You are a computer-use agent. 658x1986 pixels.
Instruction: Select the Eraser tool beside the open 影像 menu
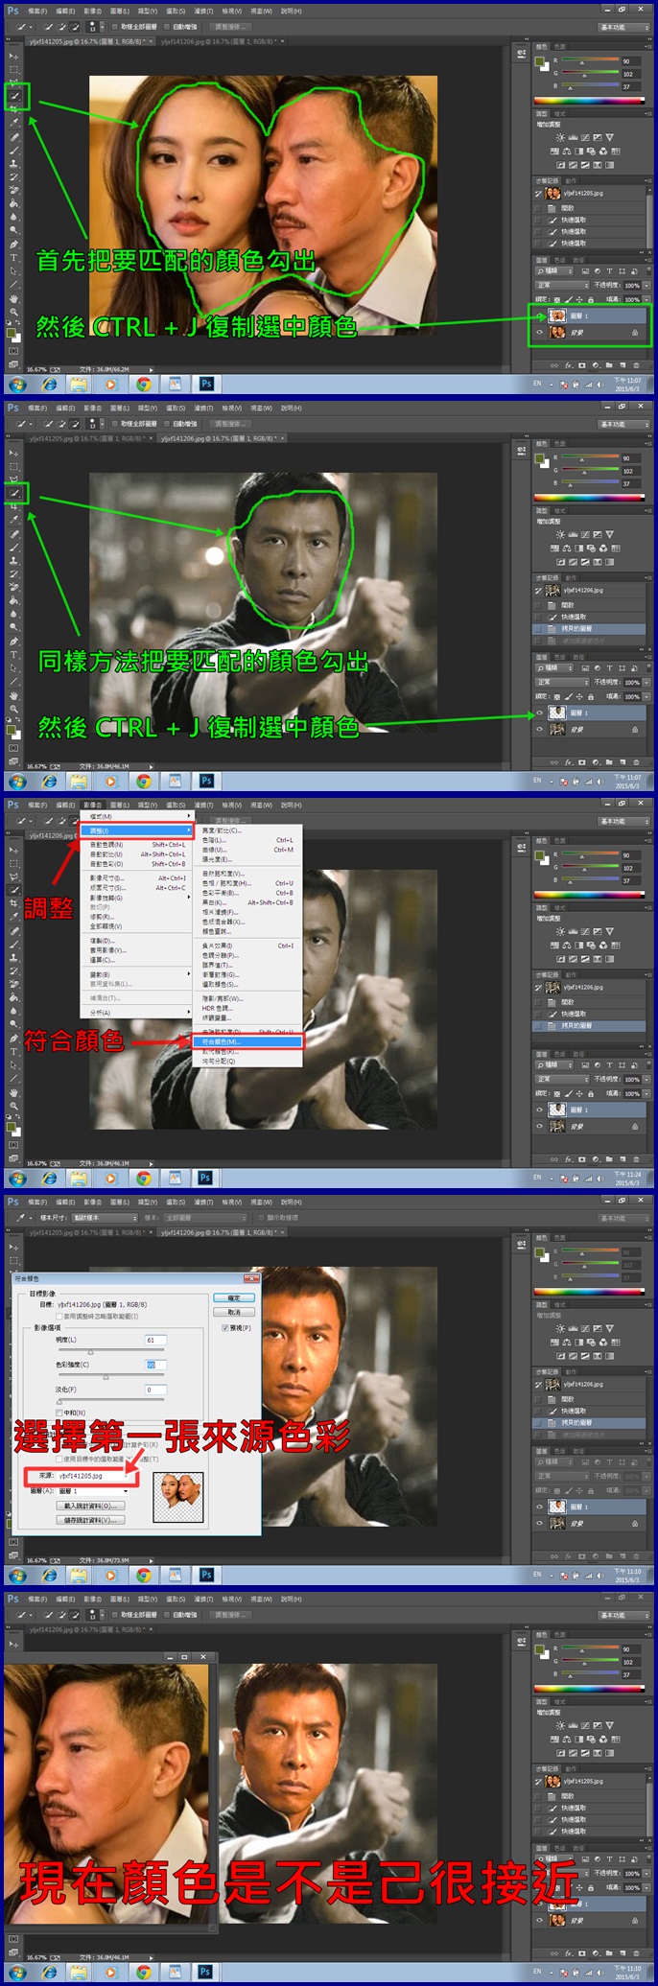(x=13, y=984)
